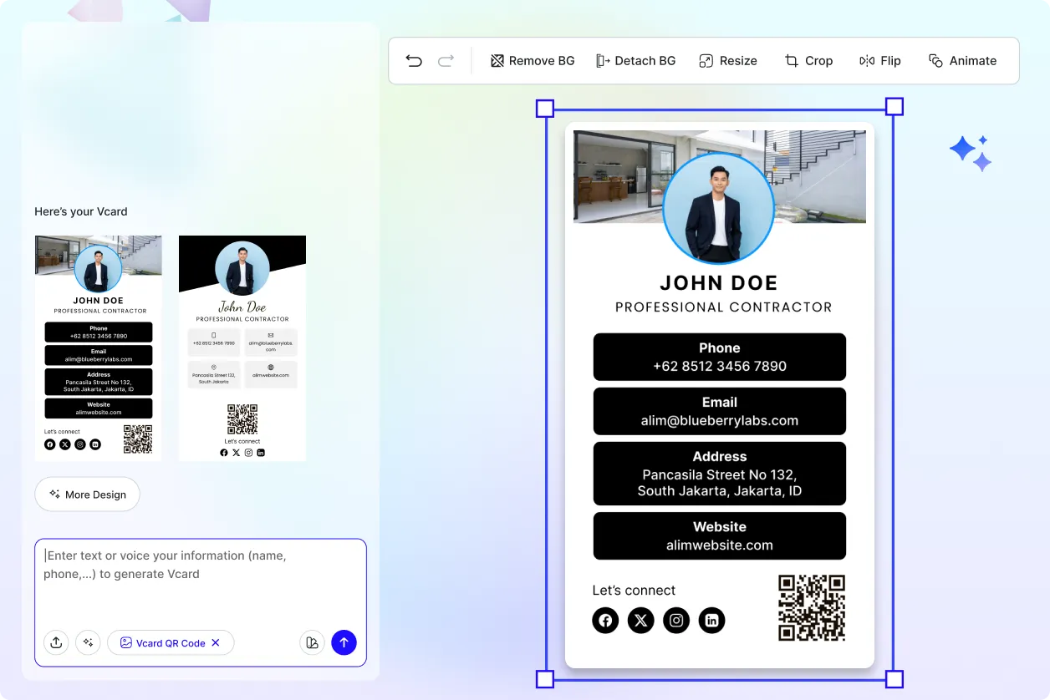The height and width of the screenshot is (700, 1050).
Task: Redo the last action
Action: [446, 60]
